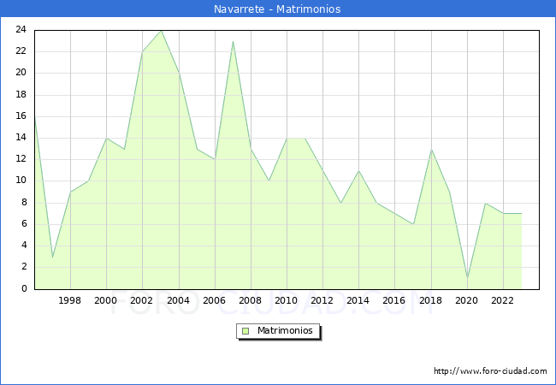Click the x-axis label 1998
Screen dimensions: 556x385
click(69, 300)
